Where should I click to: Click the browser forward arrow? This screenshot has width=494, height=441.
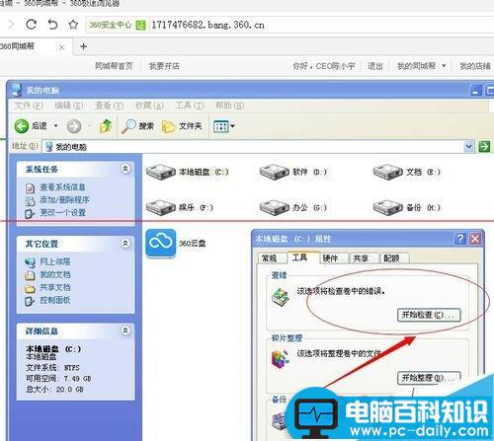11,25
